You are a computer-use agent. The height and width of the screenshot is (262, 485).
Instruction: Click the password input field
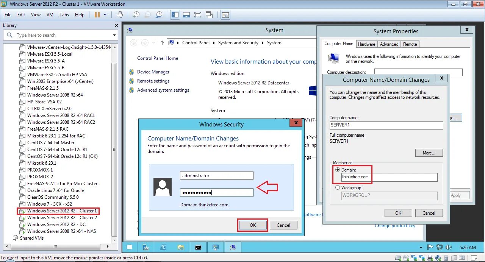click(x=217, y=193)
